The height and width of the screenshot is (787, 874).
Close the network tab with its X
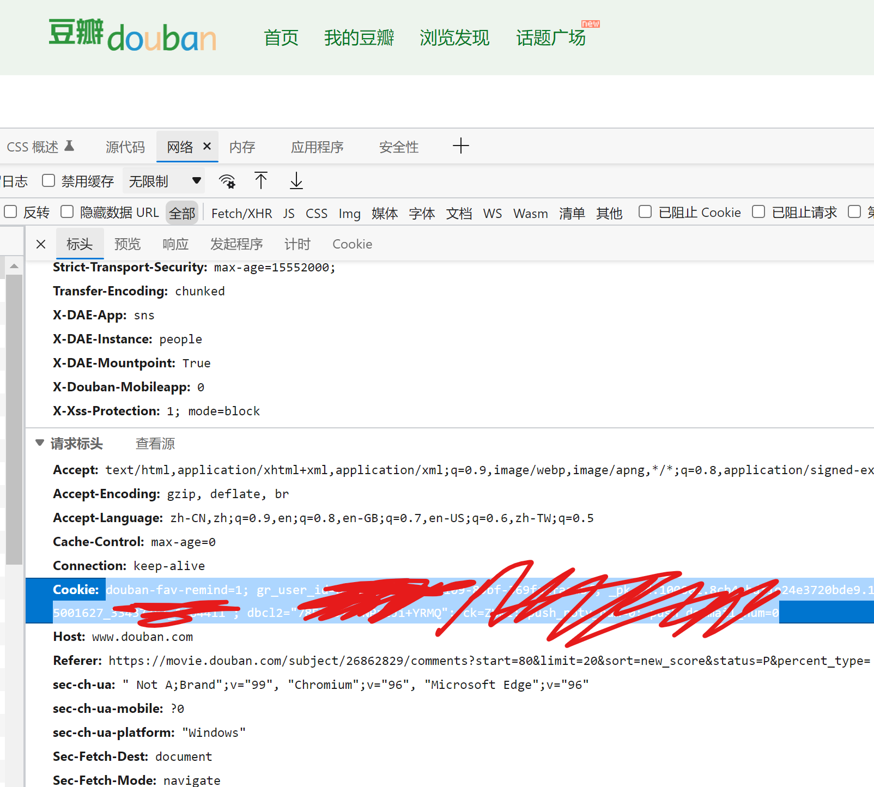click(207, 146)
